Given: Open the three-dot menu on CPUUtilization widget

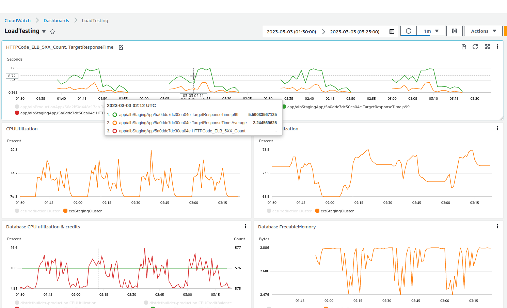Looking at the screenshot, I should (x=245, y=128).
